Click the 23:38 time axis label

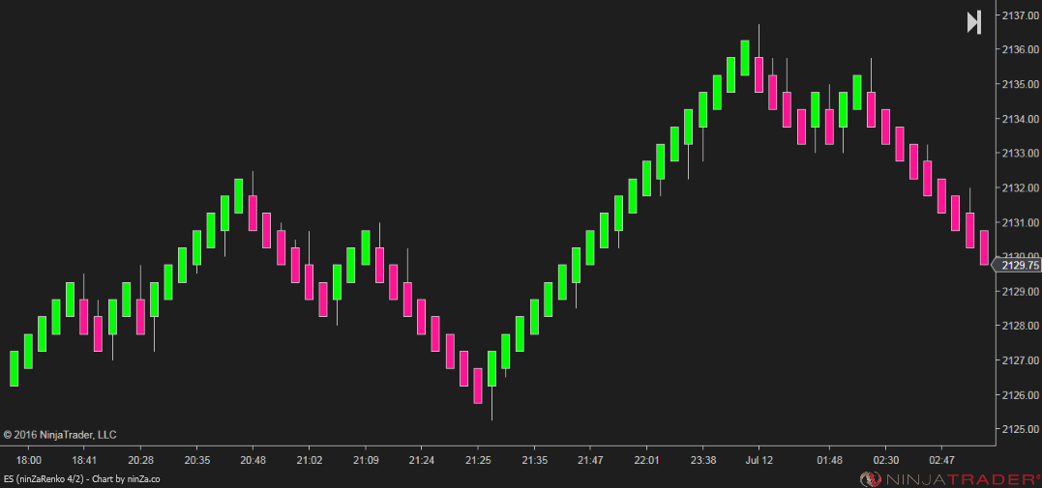(702, 460)
